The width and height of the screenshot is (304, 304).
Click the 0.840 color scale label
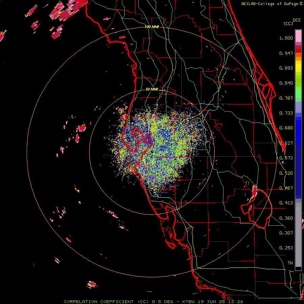click(x=286, y=83)
